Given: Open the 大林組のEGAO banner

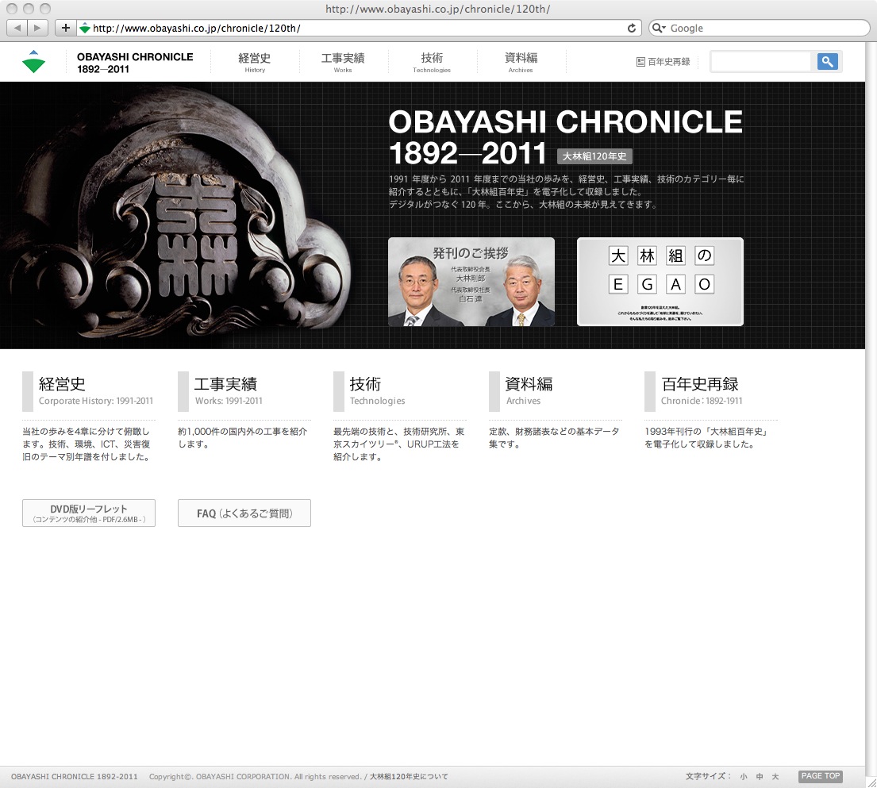Looking at the screenshot, I should pos(660,282).
